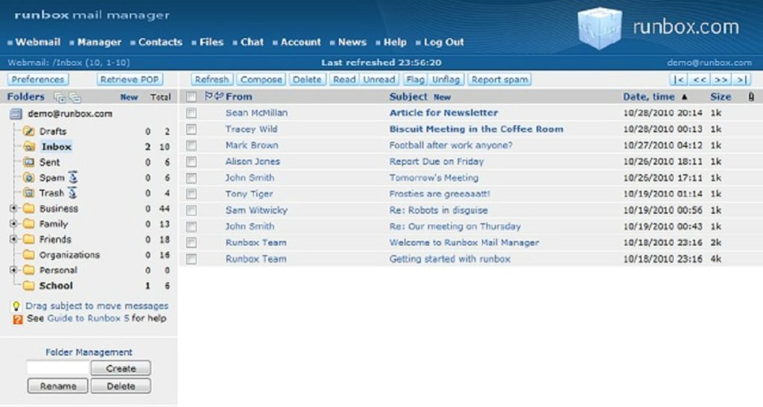Click the orange help question mark icon

[18, 319]
